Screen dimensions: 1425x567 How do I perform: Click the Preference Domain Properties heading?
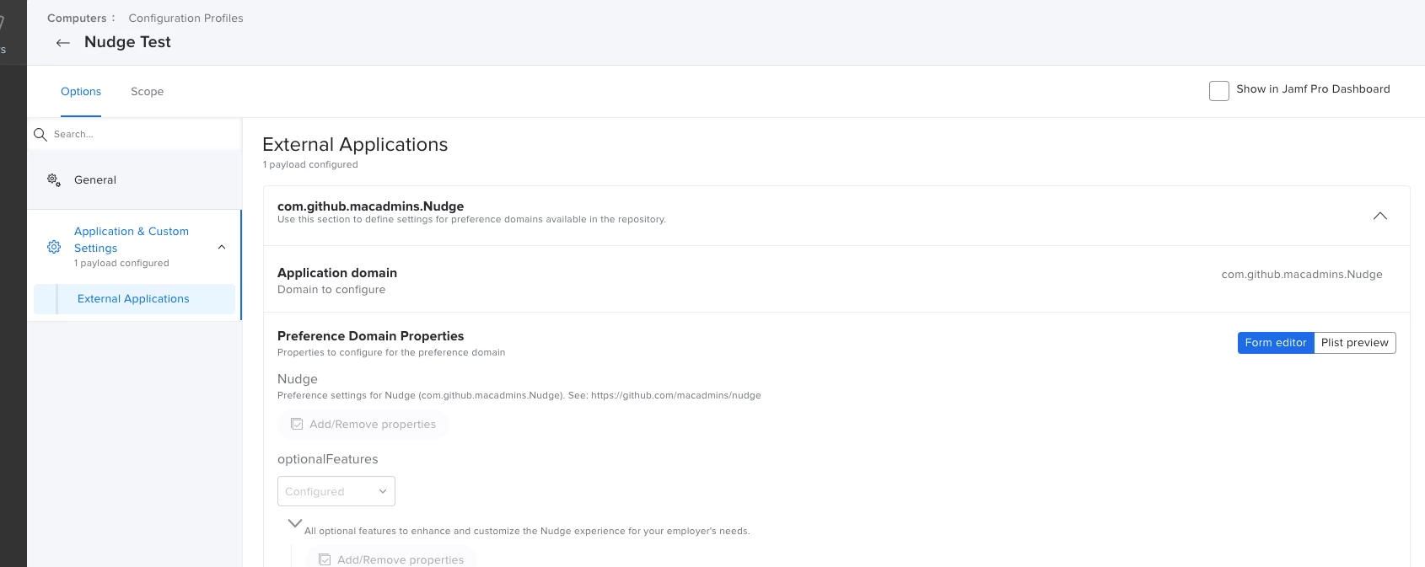pos(371,335)
